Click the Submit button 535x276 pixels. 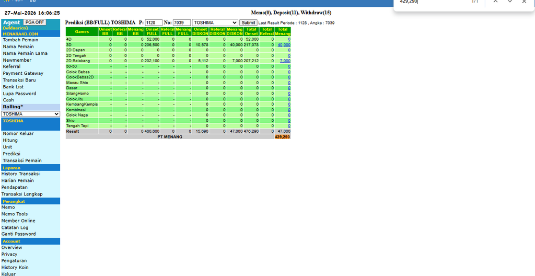(x=248, y=22)
